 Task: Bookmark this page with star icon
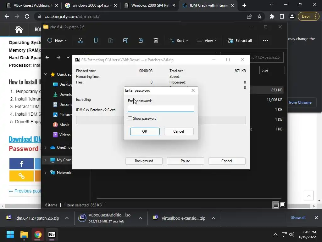(259, 16)
